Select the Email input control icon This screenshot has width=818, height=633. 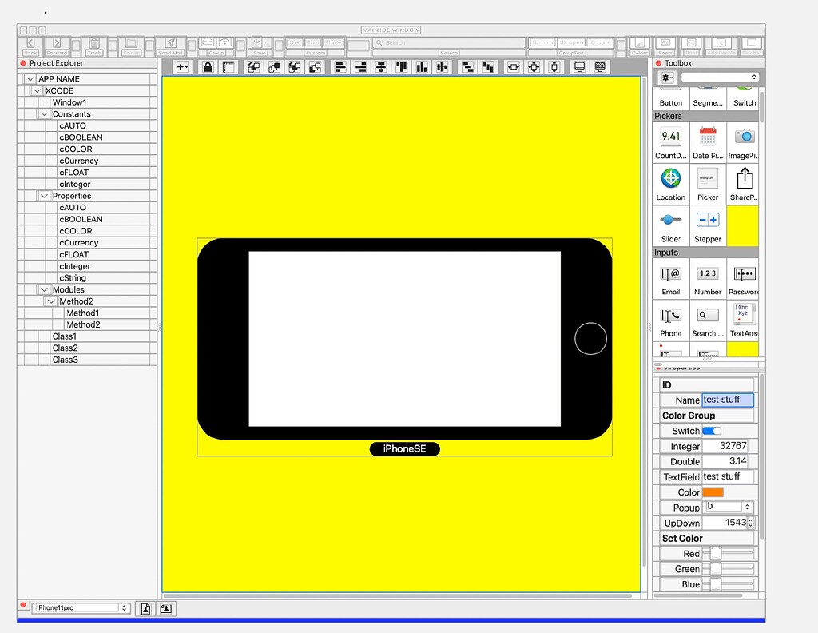[670, 274]
